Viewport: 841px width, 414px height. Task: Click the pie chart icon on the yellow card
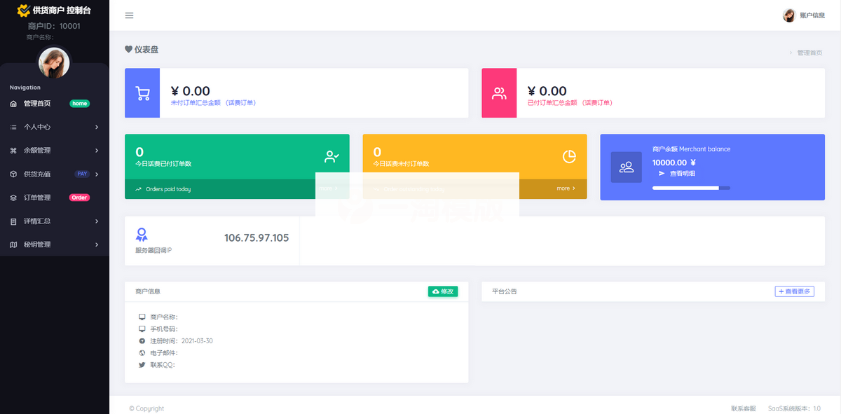pos(569,156)
